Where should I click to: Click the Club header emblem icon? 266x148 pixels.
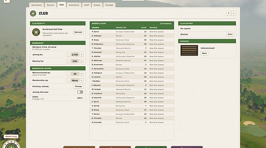pyautogui.click(x=33, y=13)
